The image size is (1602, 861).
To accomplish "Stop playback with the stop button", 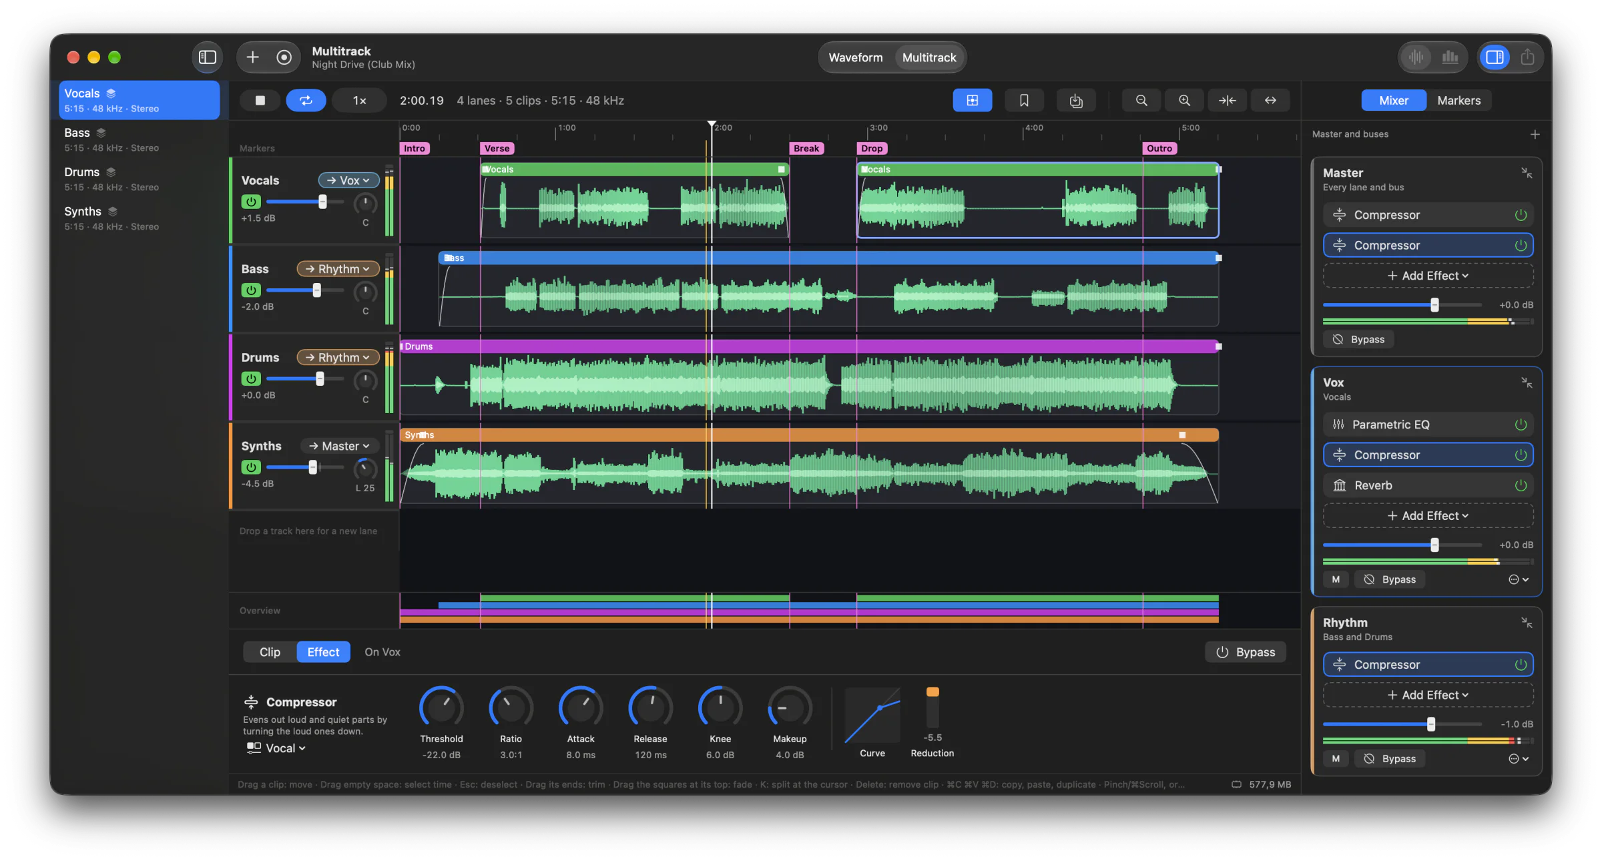I will click(260, 100).
